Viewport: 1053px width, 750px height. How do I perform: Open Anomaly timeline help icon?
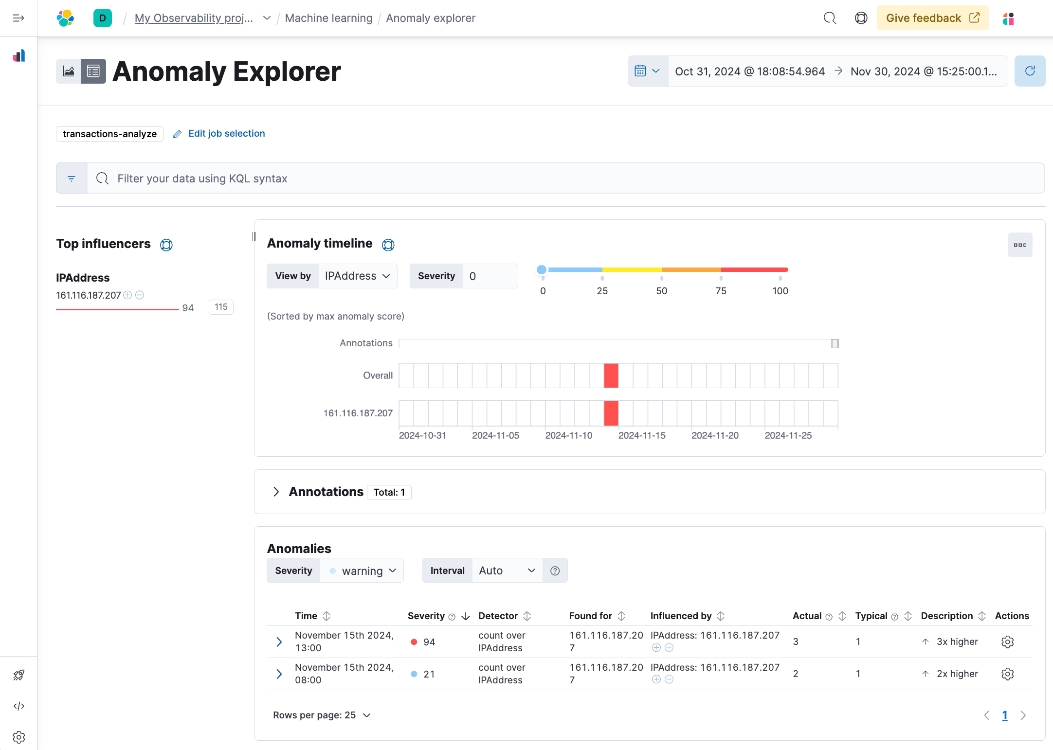click(x=388, y=245)
